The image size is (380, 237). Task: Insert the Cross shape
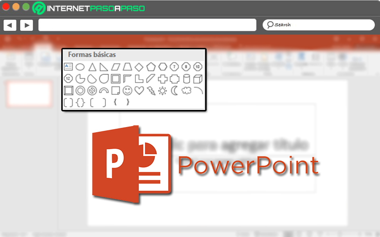pos(162,79)
